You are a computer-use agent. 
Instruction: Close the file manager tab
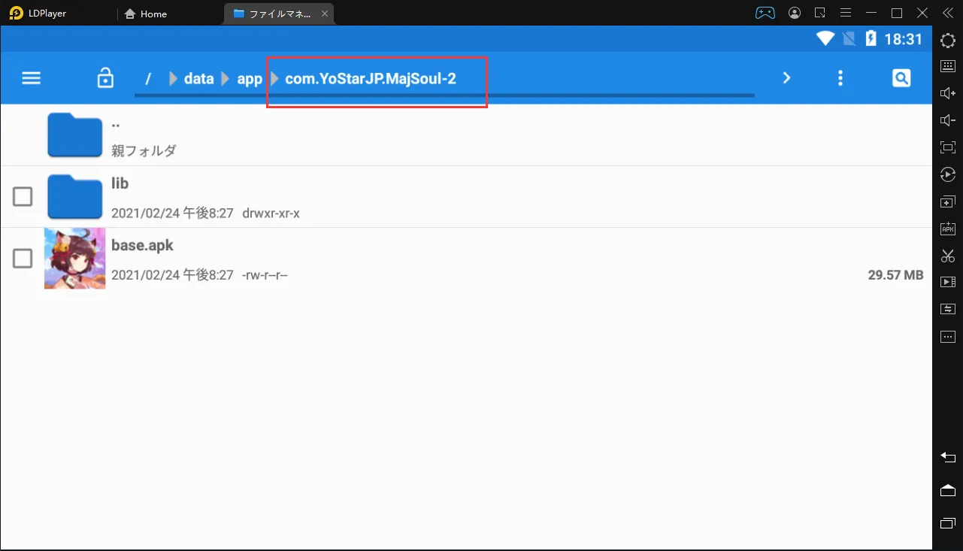tap(325, 14)
